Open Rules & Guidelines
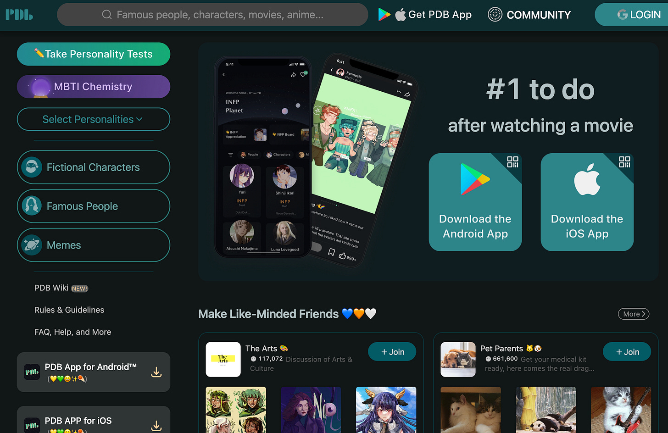Screen dimensions: 668x433 pos(69,310)
